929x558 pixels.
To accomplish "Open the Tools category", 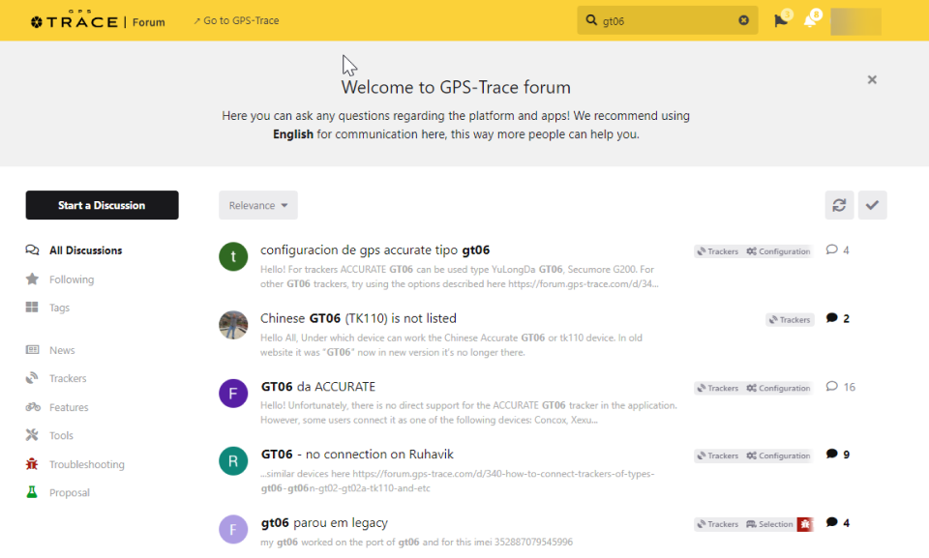I will [61, 435].
